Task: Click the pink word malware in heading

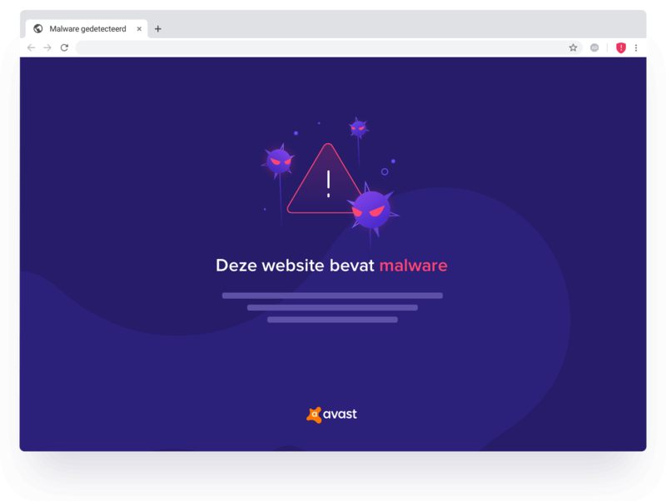Action: tap(413, 265)
